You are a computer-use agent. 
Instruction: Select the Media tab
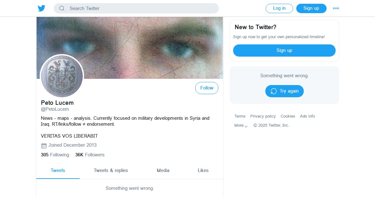163,170
